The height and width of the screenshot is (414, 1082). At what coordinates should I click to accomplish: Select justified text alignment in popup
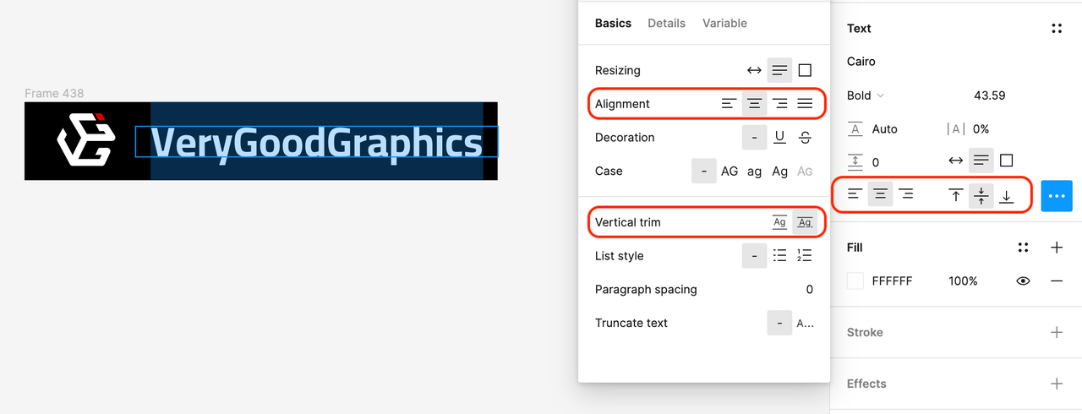tap(805, 104)
